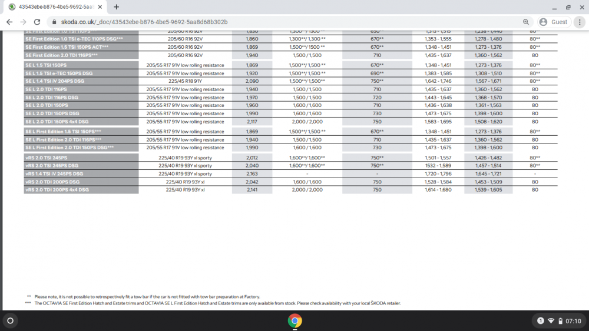
Task: Click value 1,539 - 1,605
Action: tap(488, 190)
